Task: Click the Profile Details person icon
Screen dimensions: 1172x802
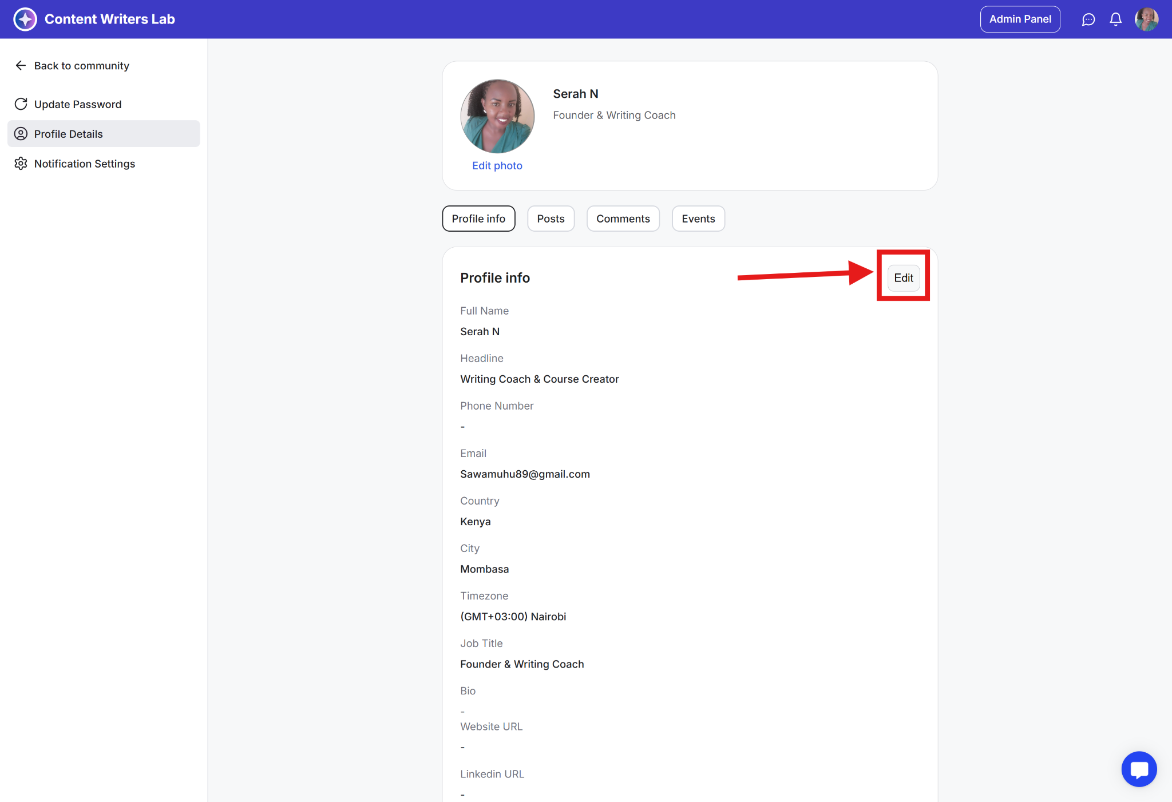Action: tap(21, 134)
